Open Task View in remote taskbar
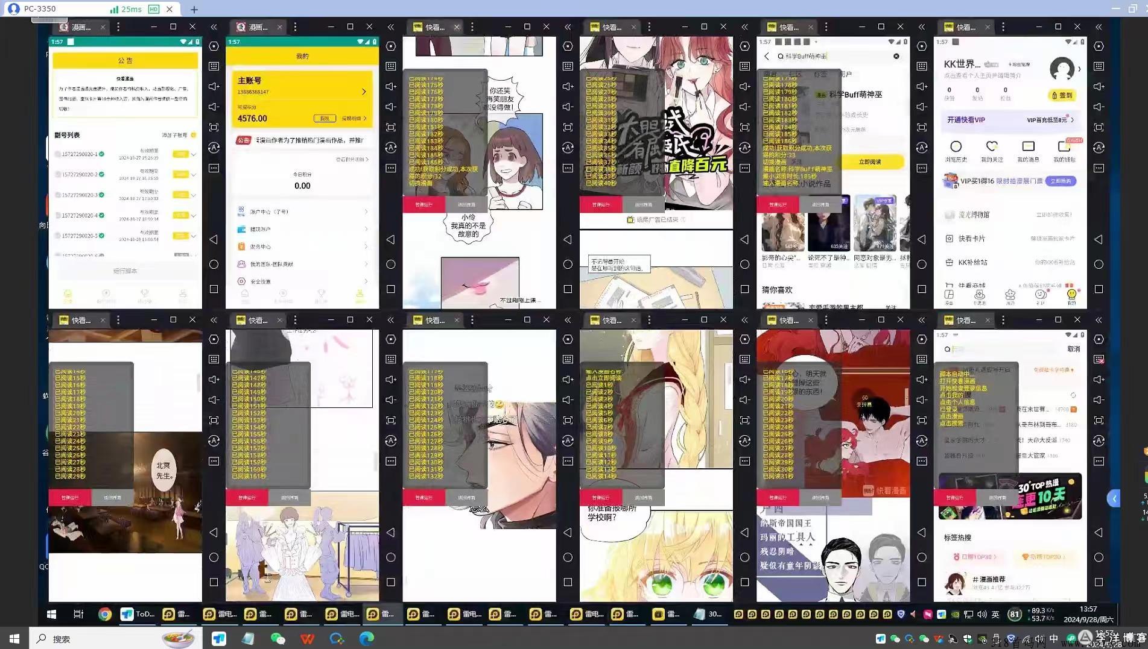This screenshot has height=649, width=1148. click(78, 614)
